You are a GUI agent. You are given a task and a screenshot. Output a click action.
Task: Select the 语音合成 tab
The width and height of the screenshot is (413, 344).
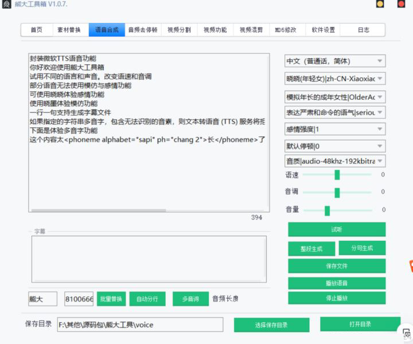point(107,30)
